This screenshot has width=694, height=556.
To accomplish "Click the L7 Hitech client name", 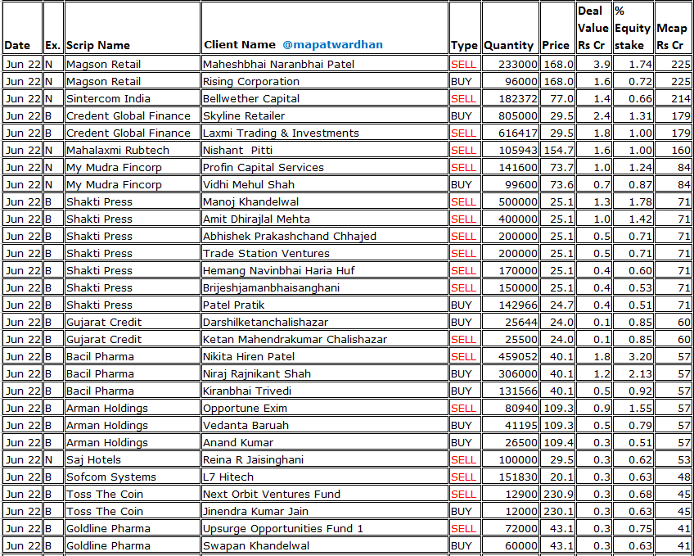I will pos(324,477).
